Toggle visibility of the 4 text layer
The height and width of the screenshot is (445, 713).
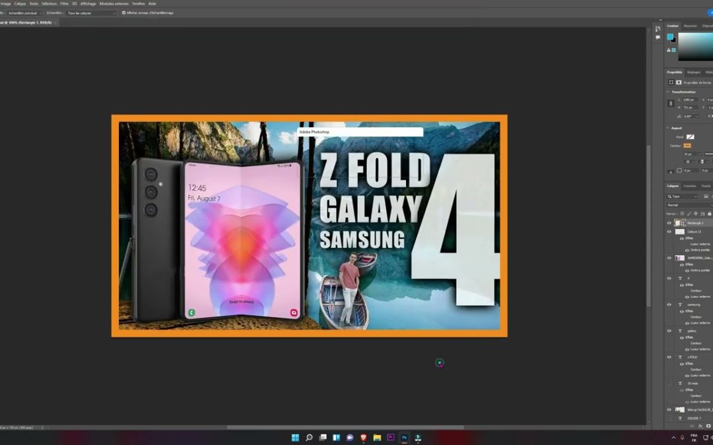669,278
